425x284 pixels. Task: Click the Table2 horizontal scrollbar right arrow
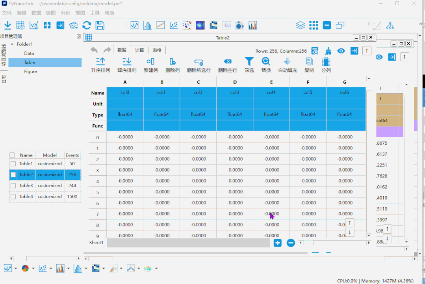[x=369, y=243]
